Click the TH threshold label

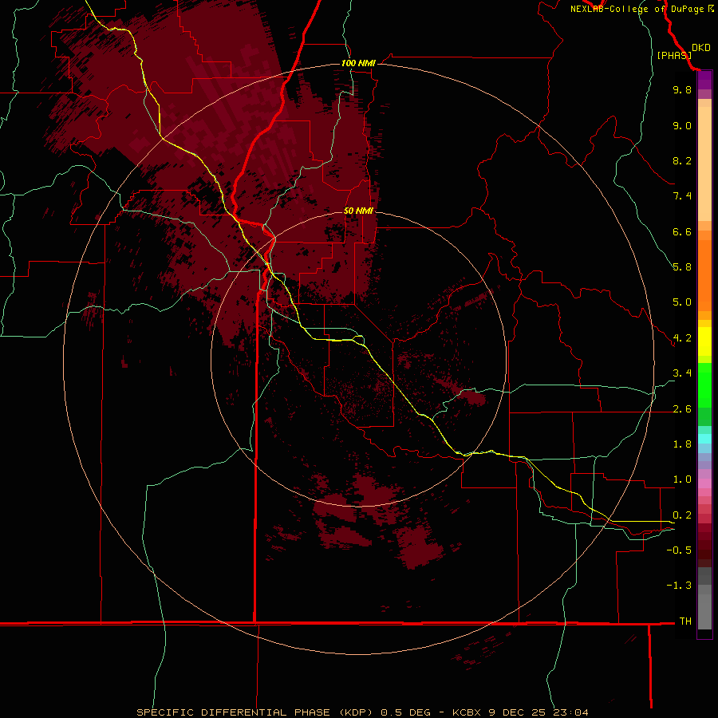pyautogui.click(x=685, y=621)
